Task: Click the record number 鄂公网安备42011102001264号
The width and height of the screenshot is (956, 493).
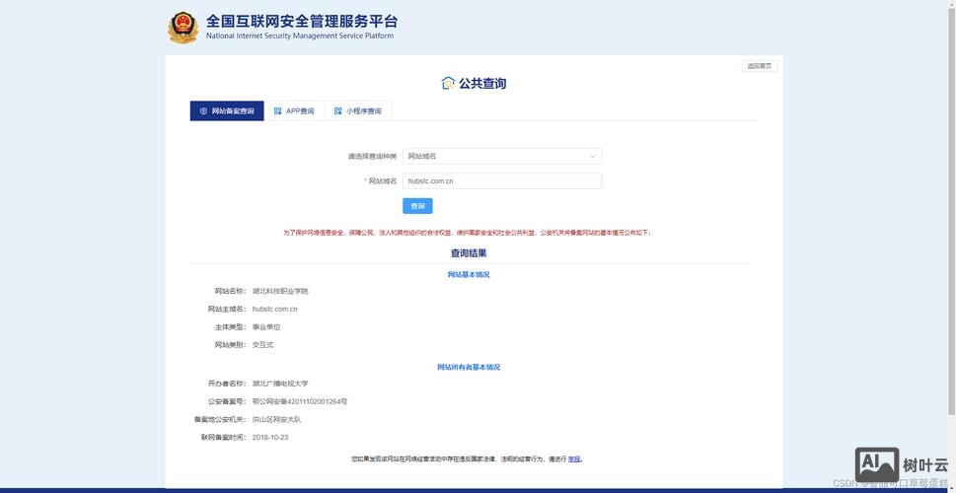Action: pyautogui.click(x=300, y=401)
